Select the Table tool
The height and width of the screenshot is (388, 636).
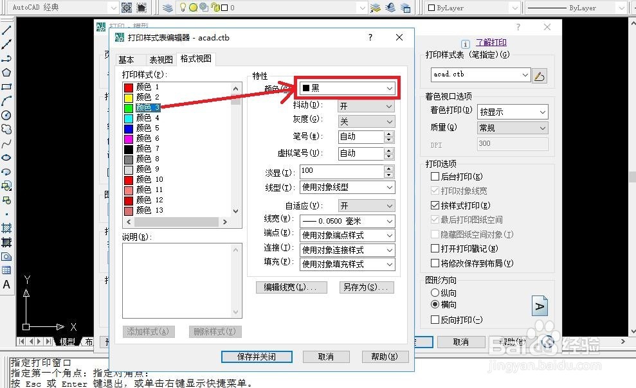[6, 270]
